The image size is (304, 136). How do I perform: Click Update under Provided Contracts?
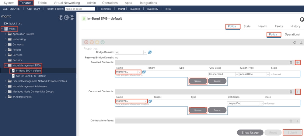click(198, 81)
